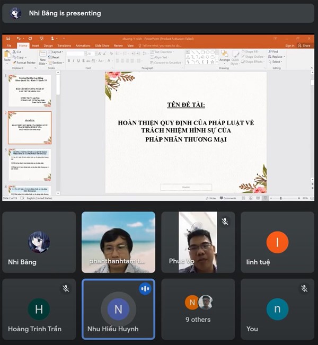Select the first slide thumbnail
This screenshot has width=318, height=345.
point(30,90)
